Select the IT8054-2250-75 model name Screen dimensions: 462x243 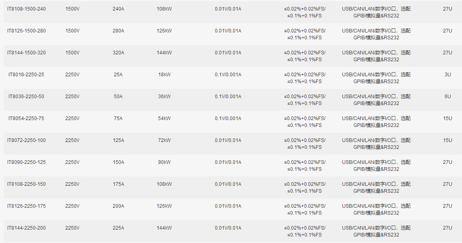tap(26, 118)
